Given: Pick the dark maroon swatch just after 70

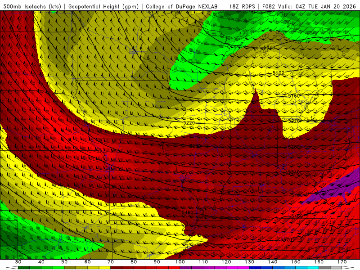Looking at the screenshot, I should pos(117,268).
